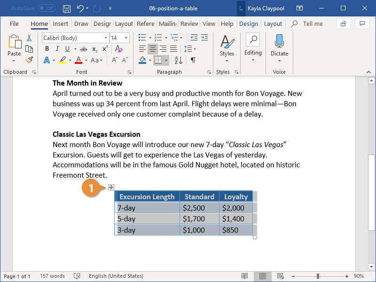Open the Review ribbon tab
The height and width of the screenshot is (282, 376).
(x=189, y=23)
